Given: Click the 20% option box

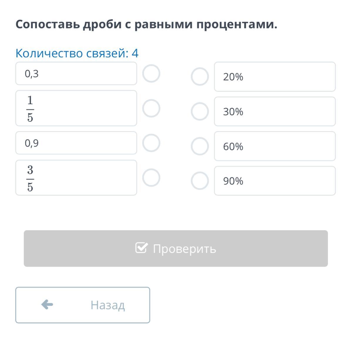Looking at the screenshot, I should (275, 77).
